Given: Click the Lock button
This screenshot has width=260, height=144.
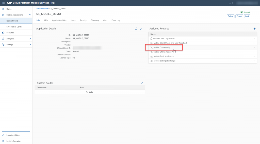Looking at the screenshot, I should [247, 16].
